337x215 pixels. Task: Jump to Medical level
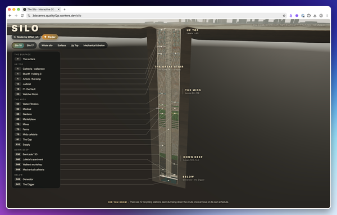tap(36, 109)
